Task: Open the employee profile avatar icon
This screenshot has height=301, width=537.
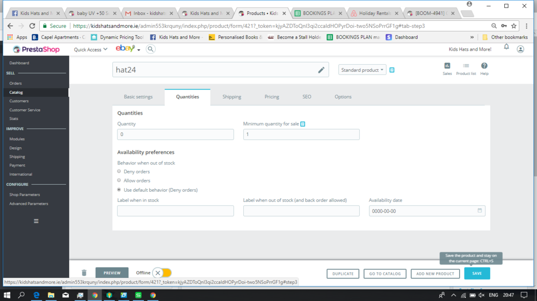Action: (520, 49)
